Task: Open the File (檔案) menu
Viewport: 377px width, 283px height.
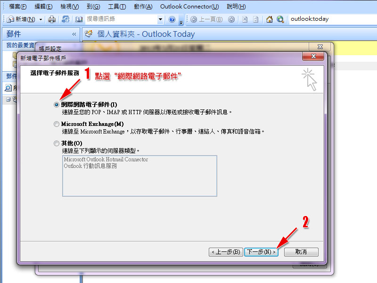Action: [18, 7]
